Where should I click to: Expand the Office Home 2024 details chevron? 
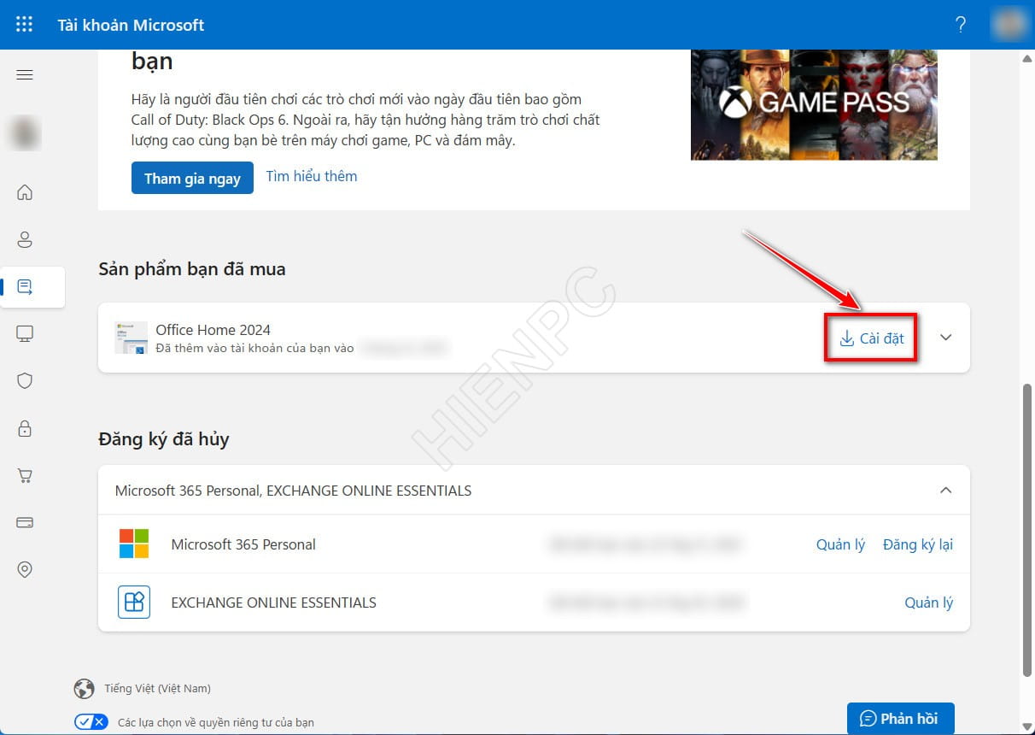(945, 338)
